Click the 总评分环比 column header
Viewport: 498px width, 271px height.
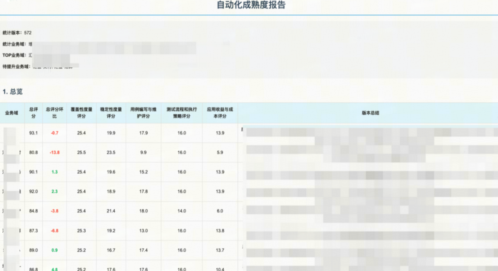(x=54, y=112)
